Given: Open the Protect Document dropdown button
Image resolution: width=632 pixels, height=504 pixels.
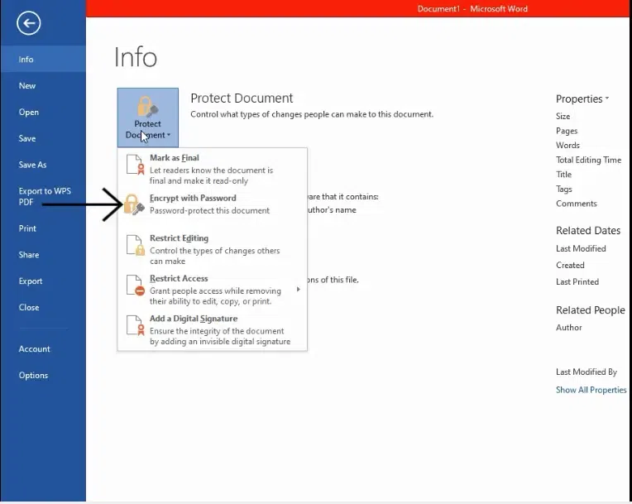Looking at the screenshot, I should (x=148, y=118).
